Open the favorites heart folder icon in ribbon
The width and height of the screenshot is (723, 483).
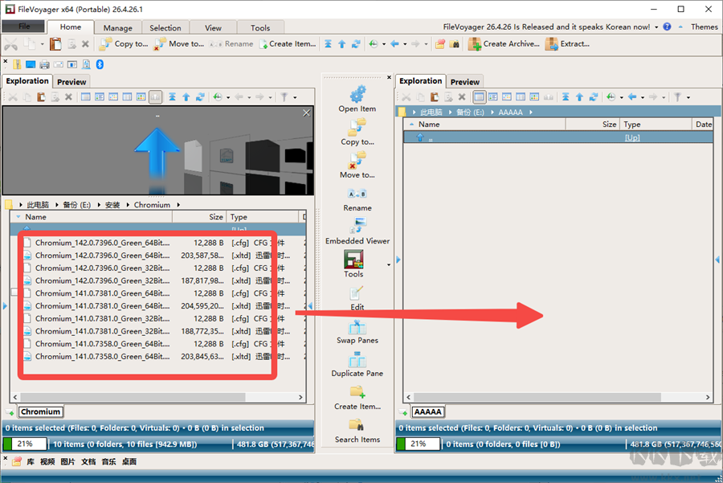(440, 44)
